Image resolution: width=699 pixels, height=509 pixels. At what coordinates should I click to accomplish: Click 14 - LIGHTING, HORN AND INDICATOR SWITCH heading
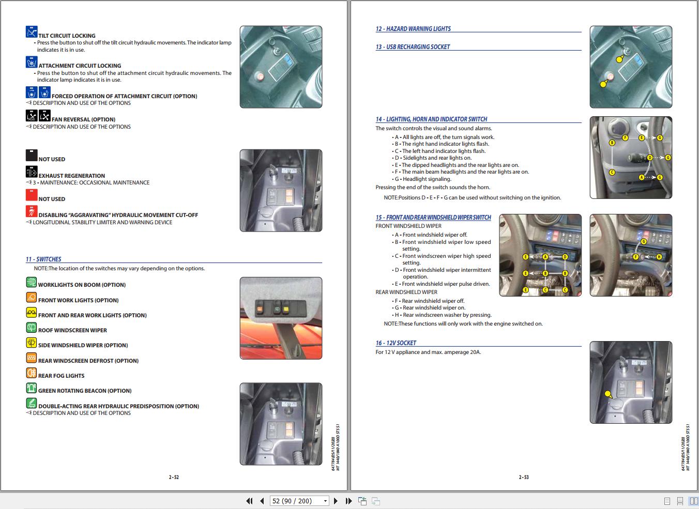[x=431, y=119]
